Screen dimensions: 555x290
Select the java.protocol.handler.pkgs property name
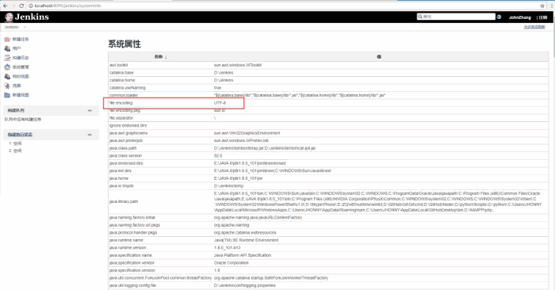tap(133, 233)
